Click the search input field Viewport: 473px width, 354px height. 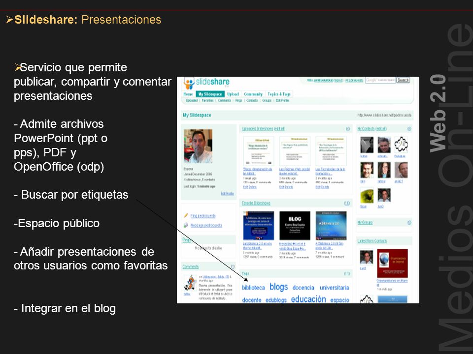point(380,80)
